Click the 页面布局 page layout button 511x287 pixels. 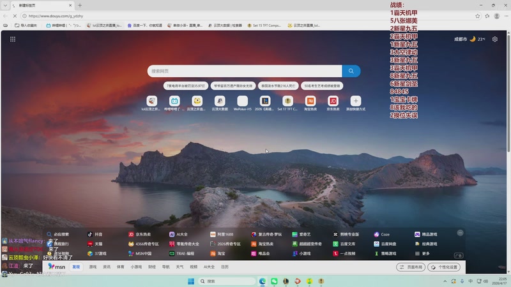(x=411, y=267)
